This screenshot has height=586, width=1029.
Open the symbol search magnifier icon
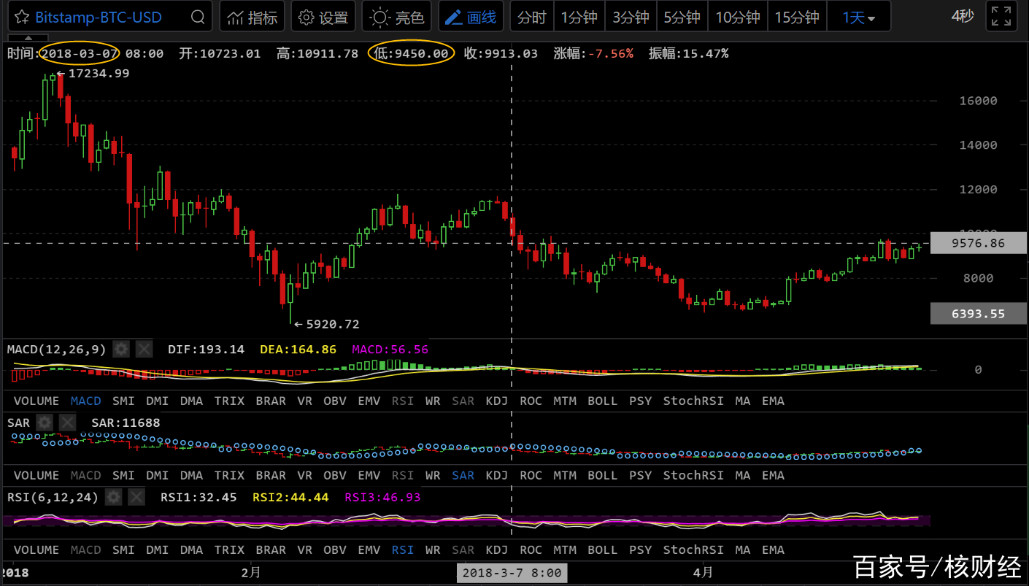point(197,17)
